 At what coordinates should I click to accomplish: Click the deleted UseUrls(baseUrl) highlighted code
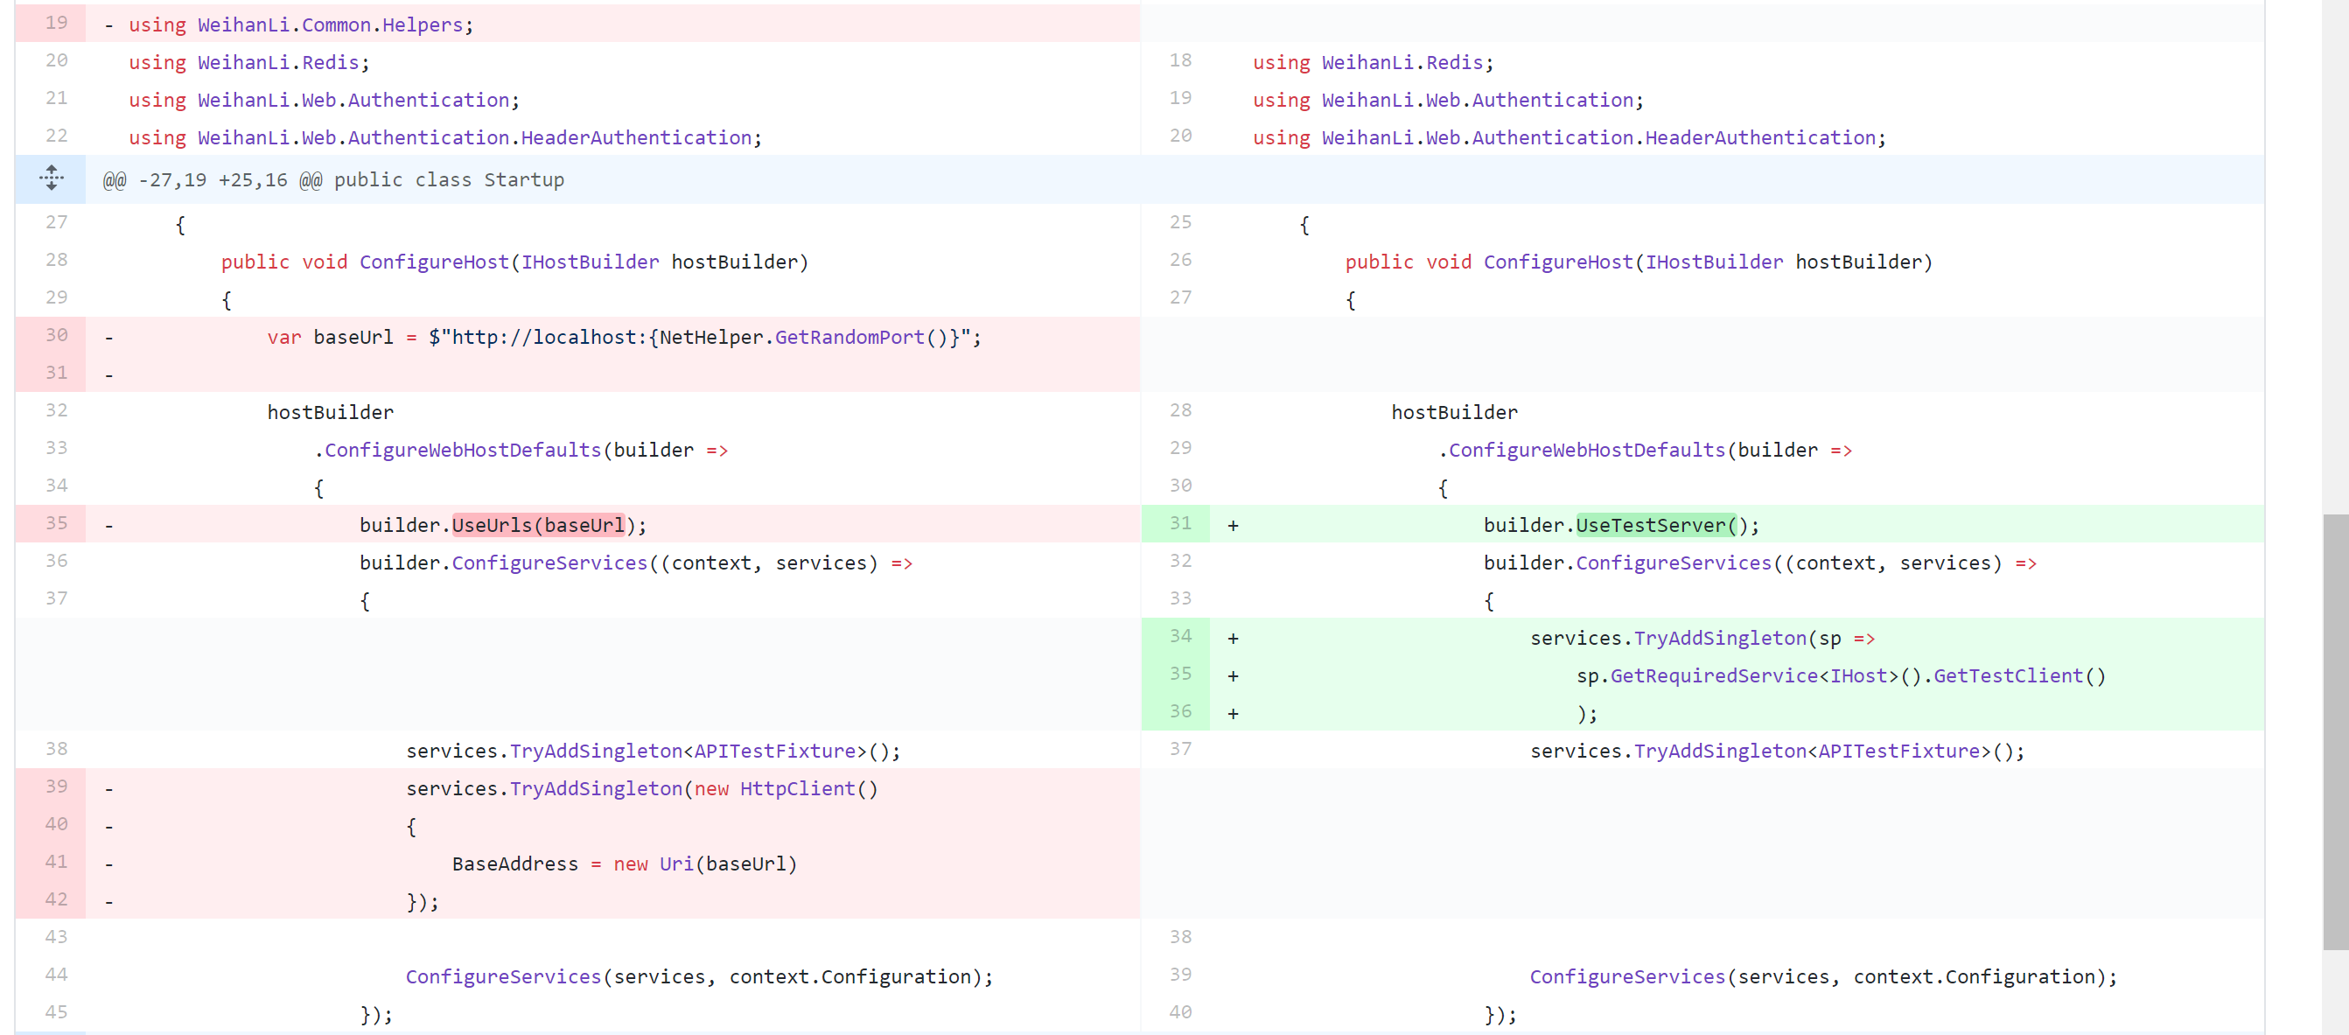click(538, 524)
